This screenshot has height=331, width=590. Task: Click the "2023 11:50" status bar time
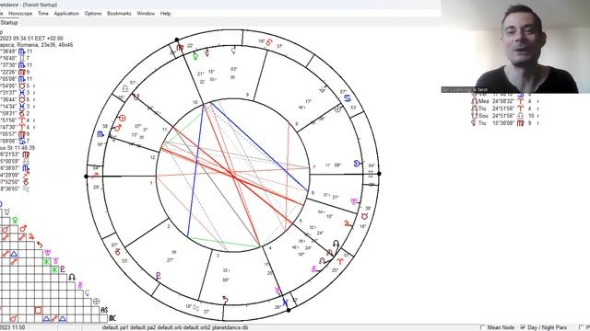(x=12, y=327)
